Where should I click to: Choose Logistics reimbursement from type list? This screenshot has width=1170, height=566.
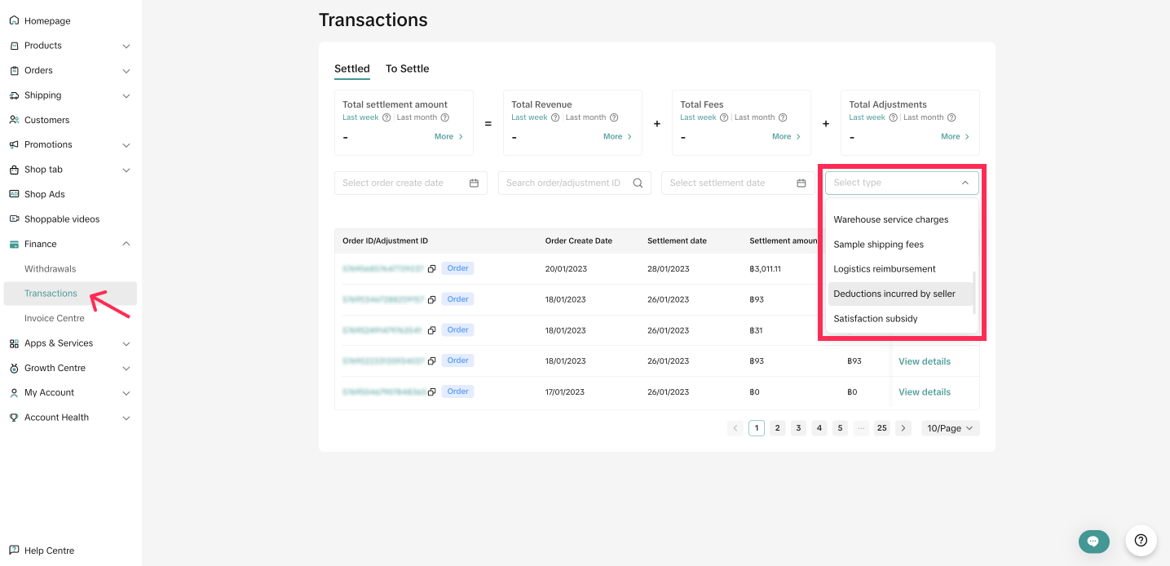[884, 269]
